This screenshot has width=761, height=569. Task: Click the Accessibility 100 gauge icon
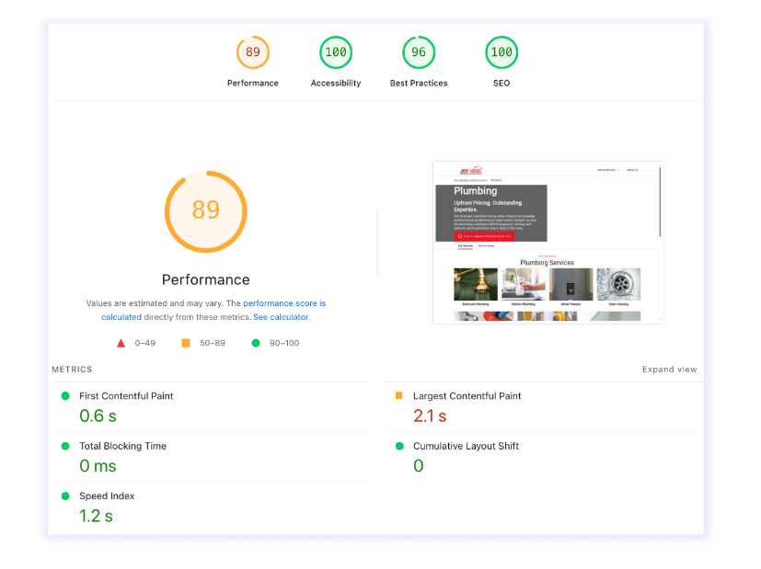point(335,52)
